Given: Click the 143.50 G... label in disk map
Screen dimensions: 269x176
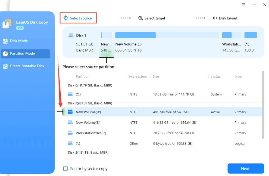Looking at the screenshot, I should coord(231,50).
